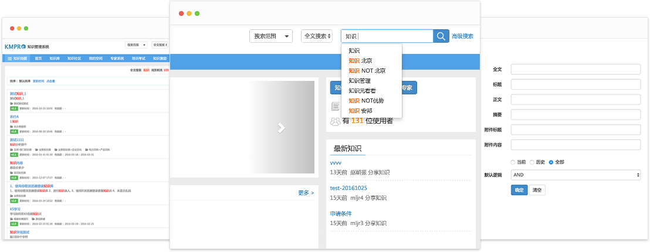Open the 知识库 navigation tab
The height and width of the screenshot is (252, 650).
[55, 59]
